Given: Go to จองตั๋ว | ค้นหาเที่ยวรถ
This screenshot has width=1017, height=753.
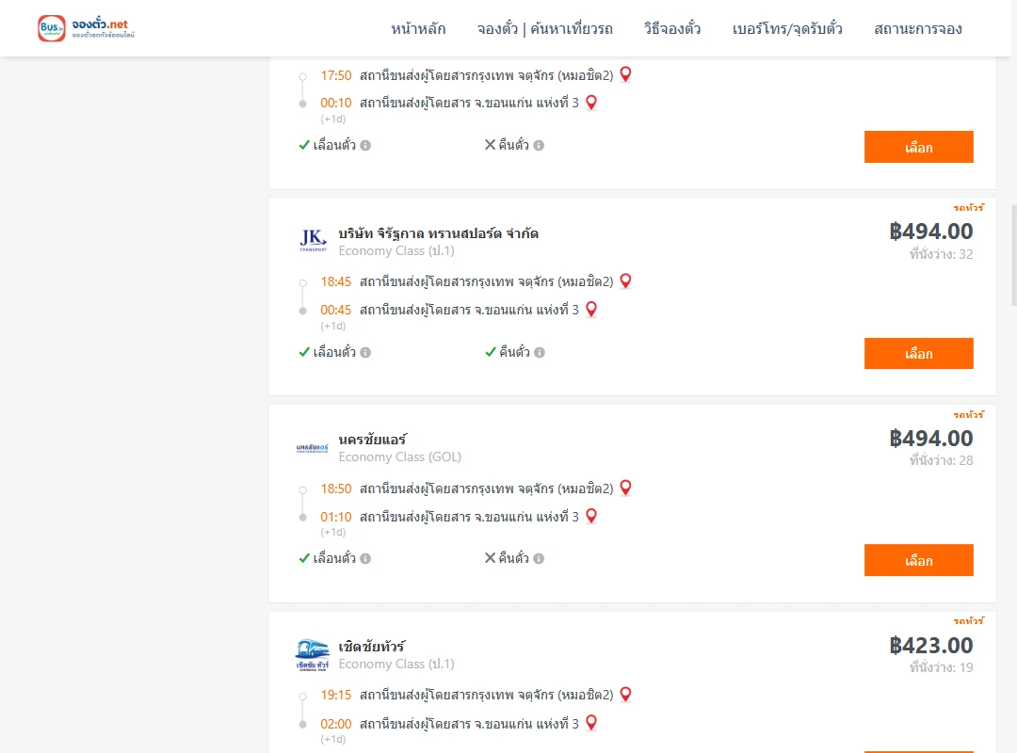Looking at the screenshot, I should [x=545, y=29].
